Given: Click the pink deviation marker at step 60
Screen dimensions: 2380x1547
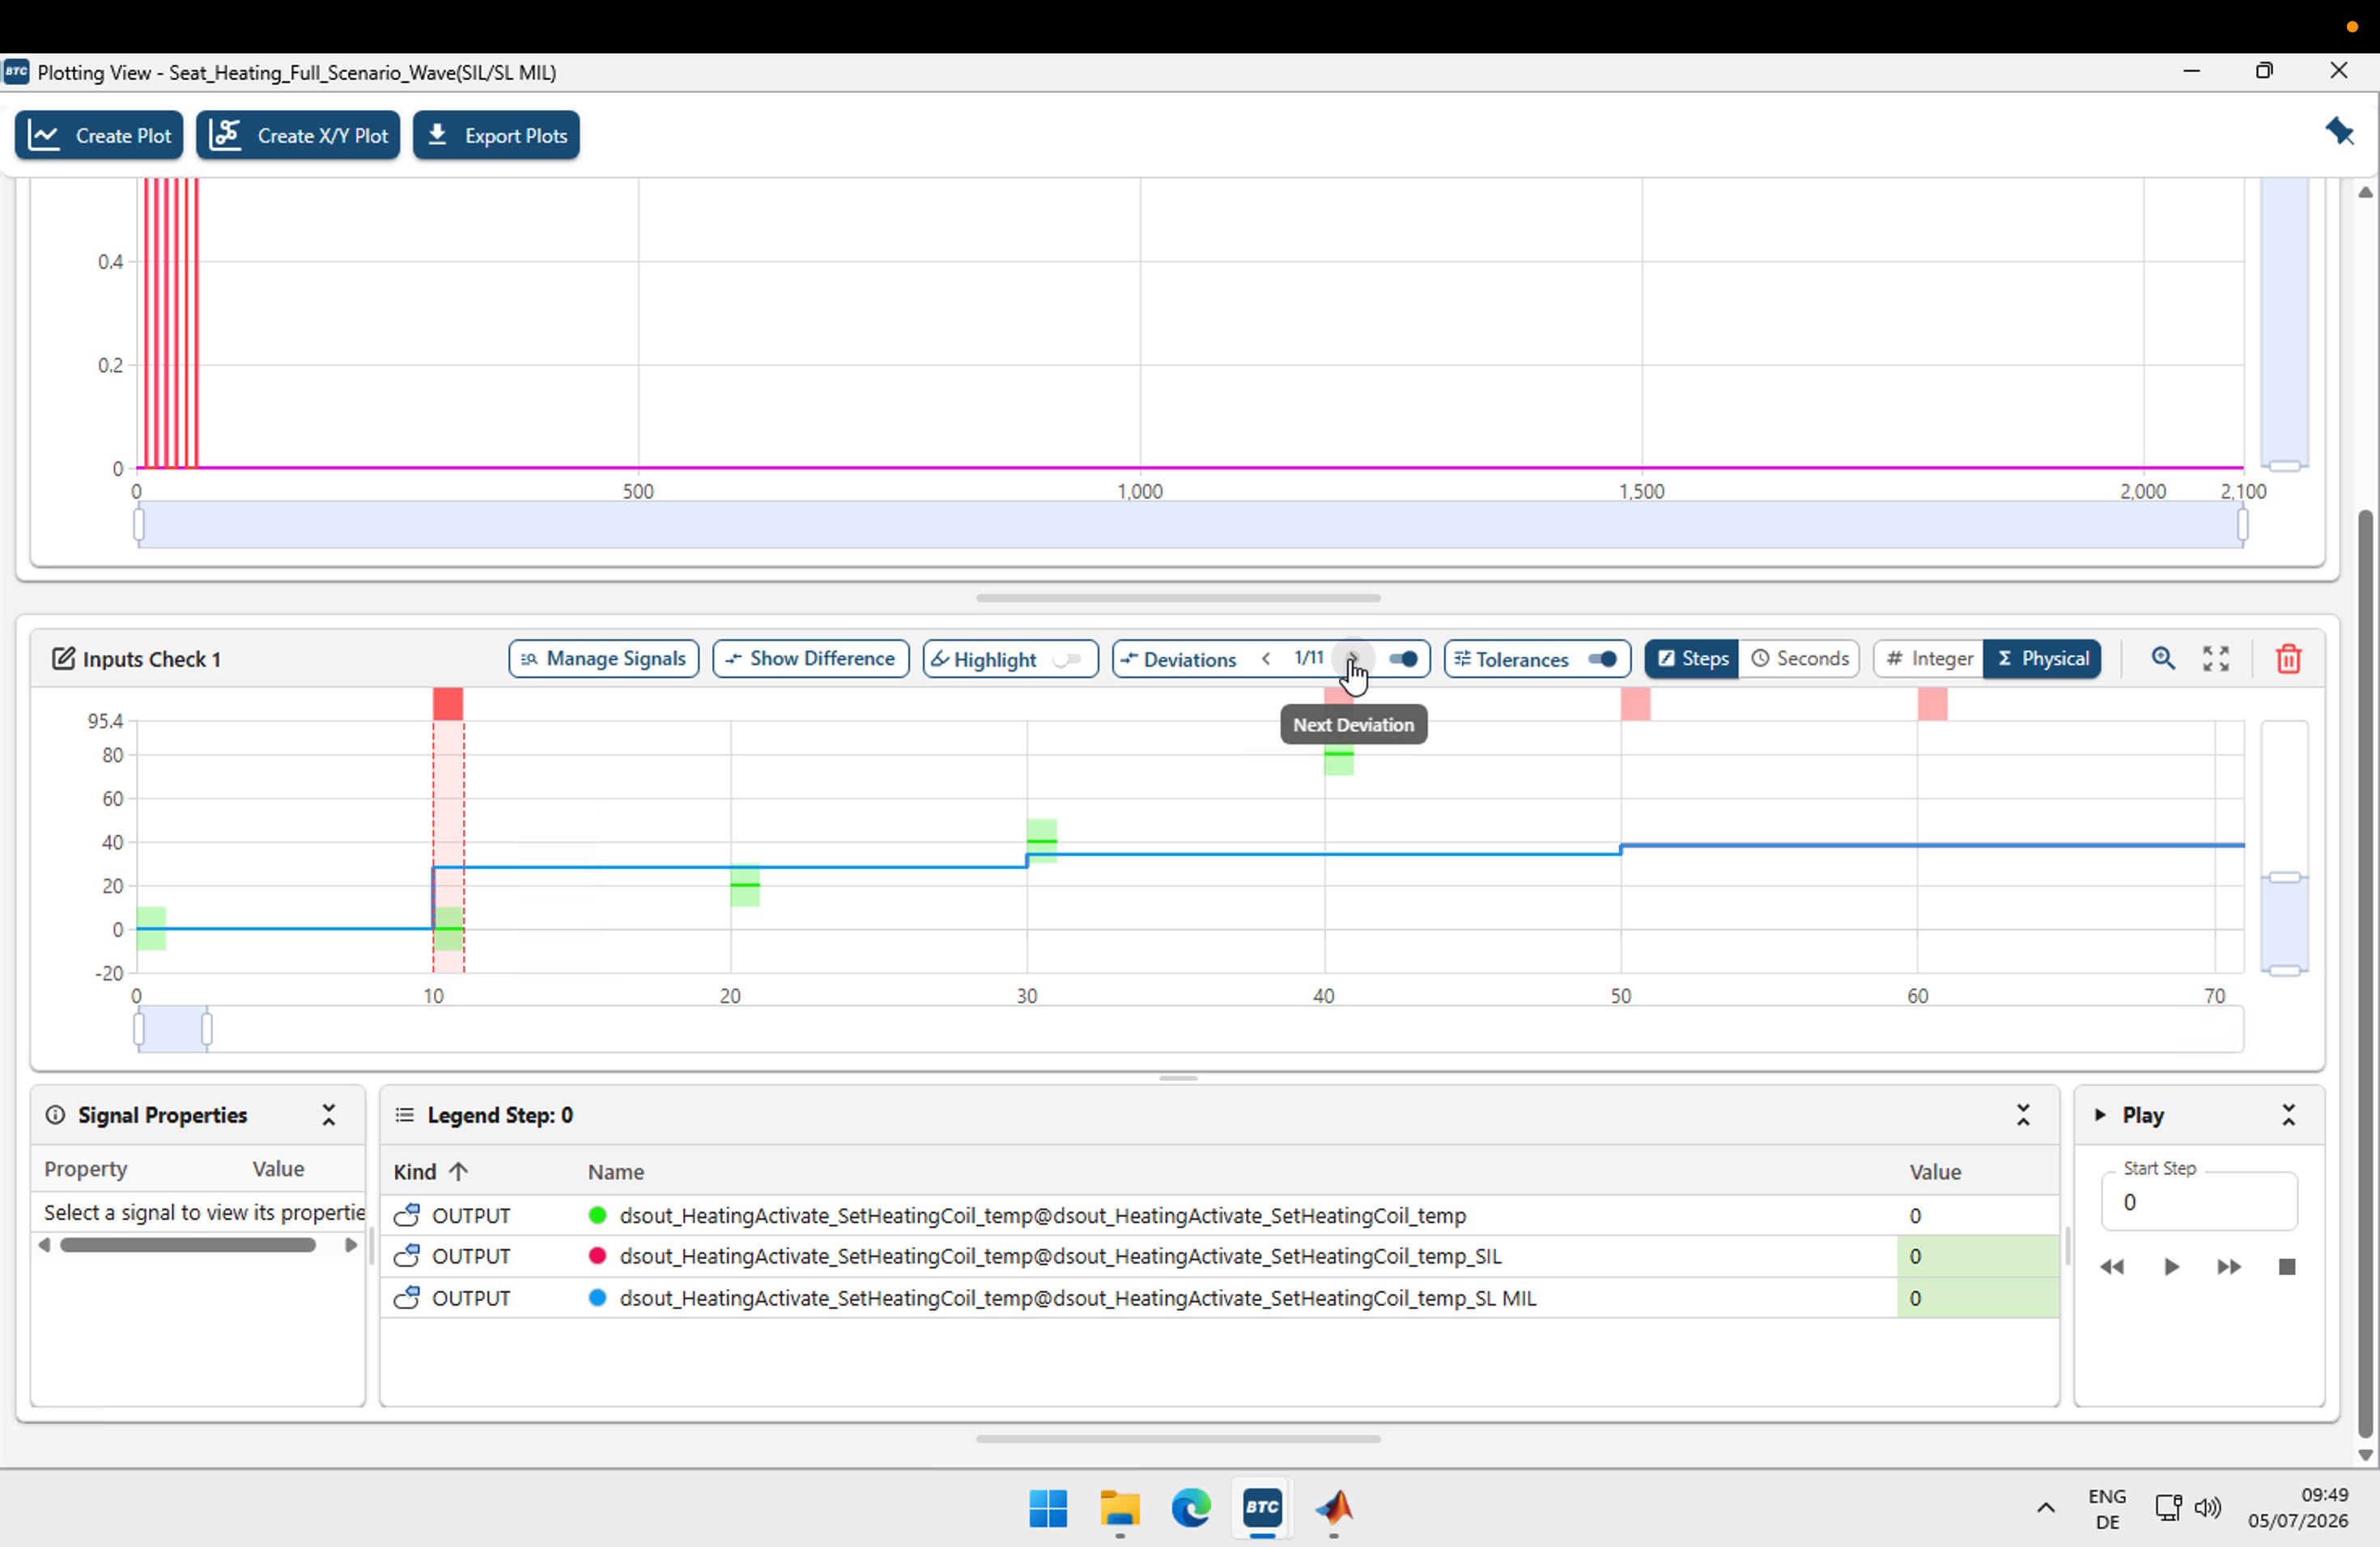Looking at the screenshot, I should click(x=1933, y=704).
